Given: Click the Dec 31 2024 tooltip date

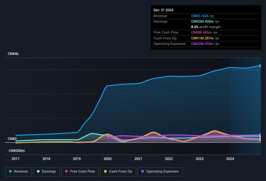Looking at the screenshot, I should tap(163, 10).
